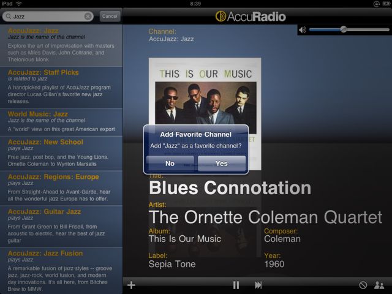Click the AccuRadio logo
This screenshot has width=392, height=294.
click(251, 17)
